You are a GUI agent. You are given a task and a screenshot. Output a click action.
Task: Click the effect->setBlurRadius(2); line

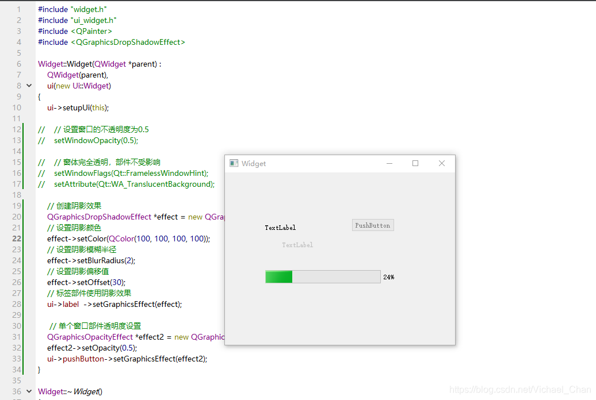[x=91, y=260]
